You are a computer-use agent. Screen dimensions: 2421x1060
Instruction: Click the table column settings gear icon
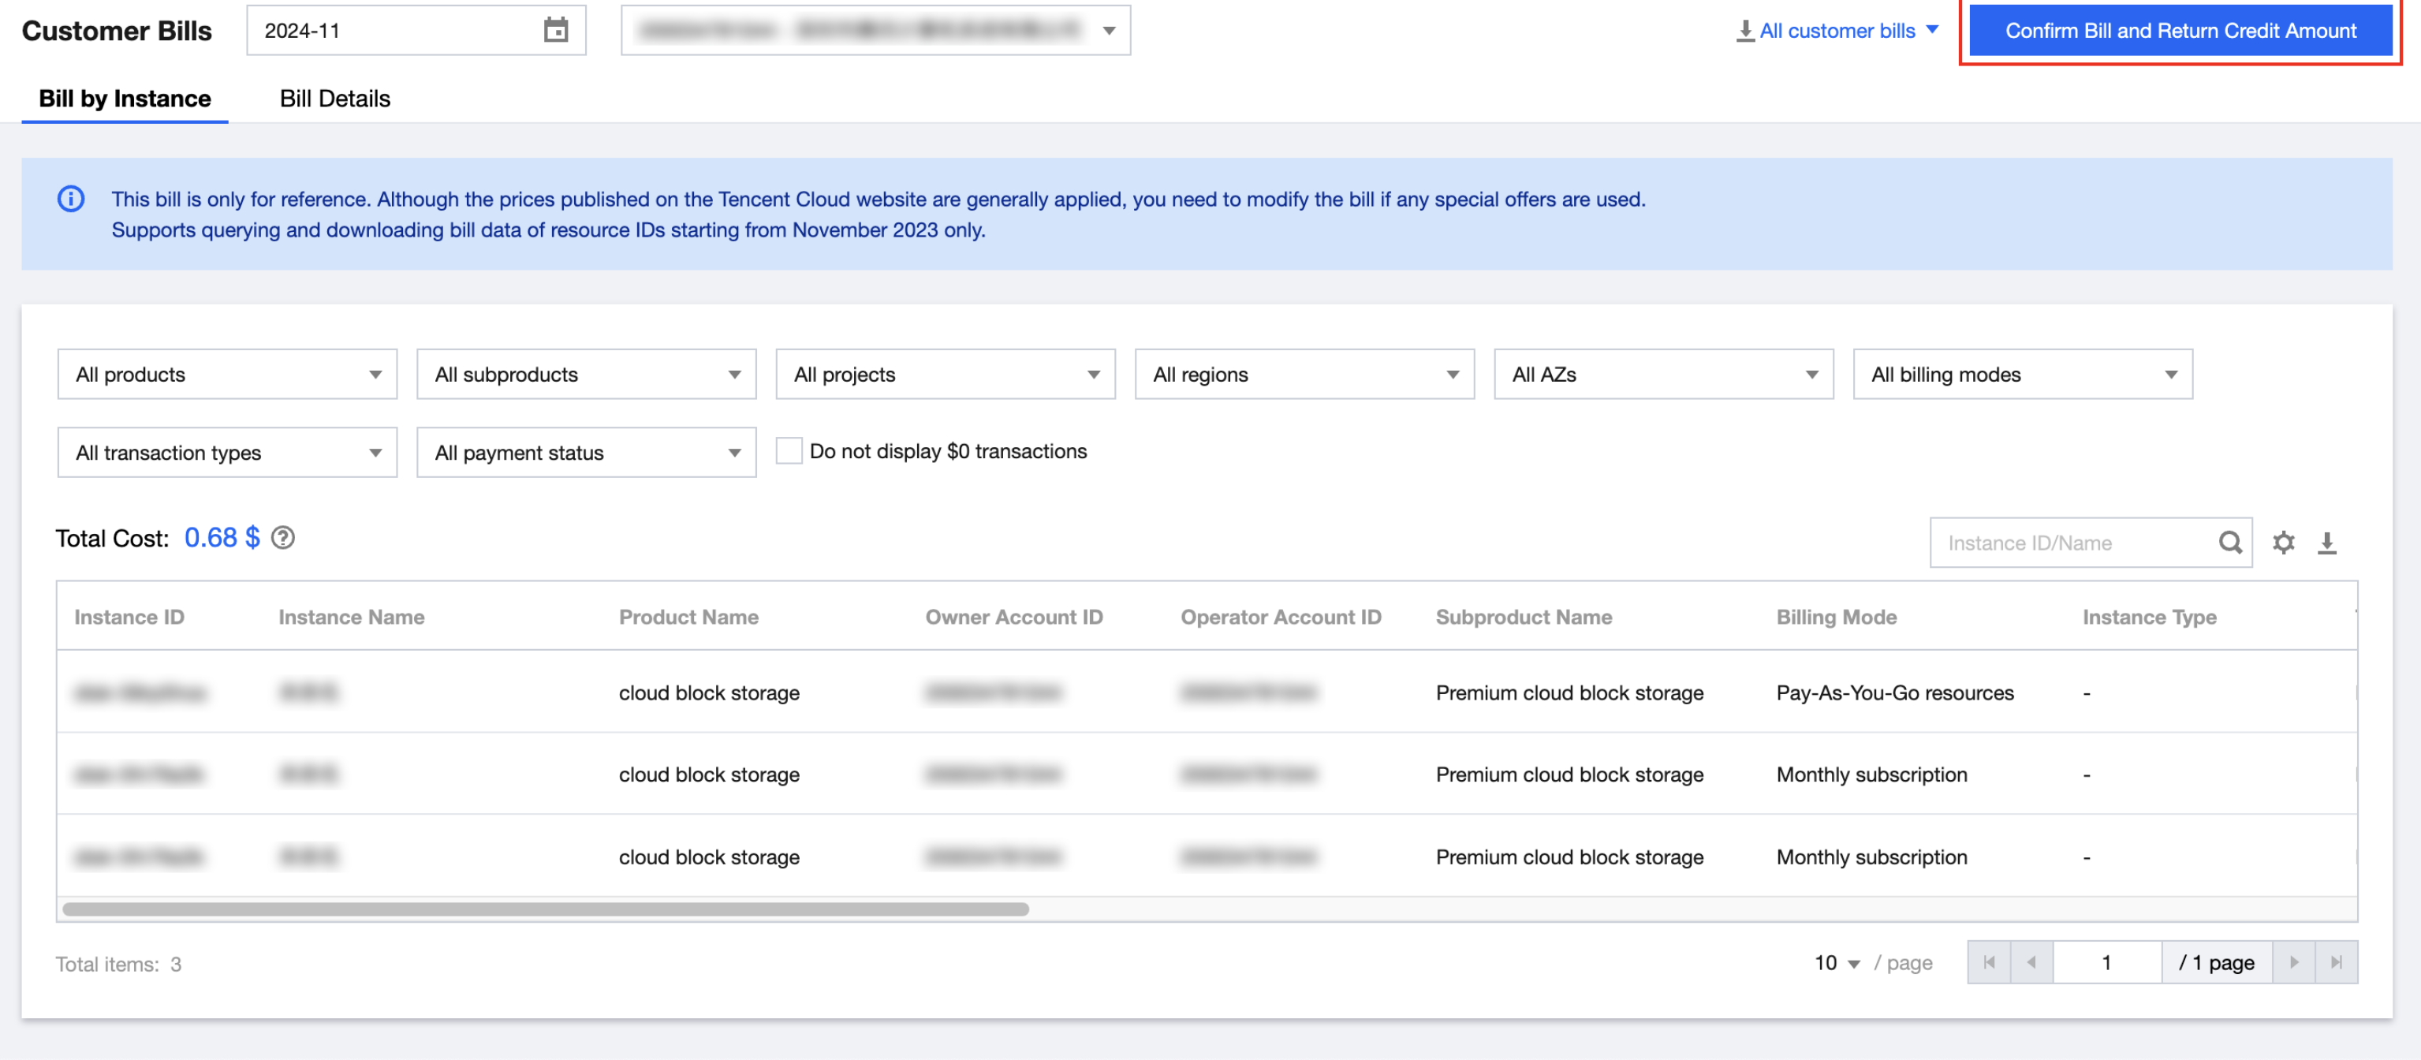pos(2283,542)
